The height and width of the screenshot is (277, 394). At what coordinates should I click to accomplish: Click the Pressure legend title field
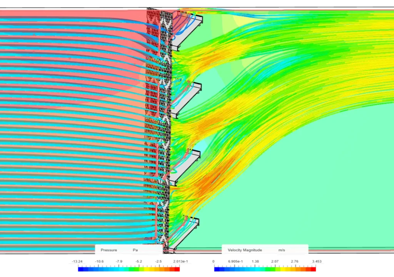coord(109,250)
